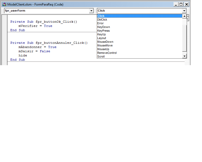
Task: Click End Sub of fpr_buttonAnnuler_Click
Action: (x=18, y=60)
